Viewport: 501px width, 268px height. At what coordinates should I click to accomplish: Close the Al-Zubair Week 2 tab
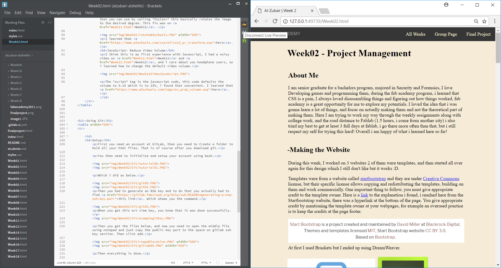click(x=312, y=11)
